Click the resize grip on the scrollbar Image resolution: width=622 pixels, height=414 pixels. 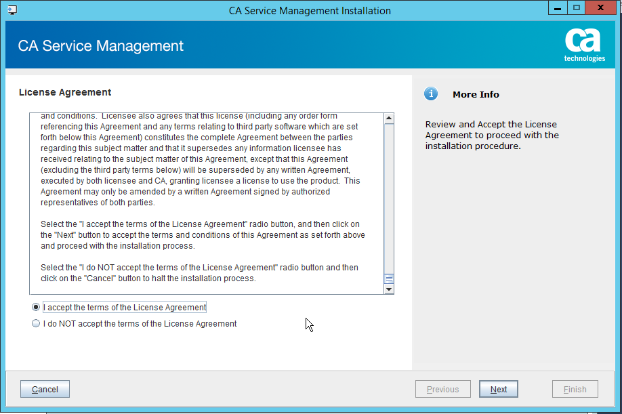[x=389, y=278]
